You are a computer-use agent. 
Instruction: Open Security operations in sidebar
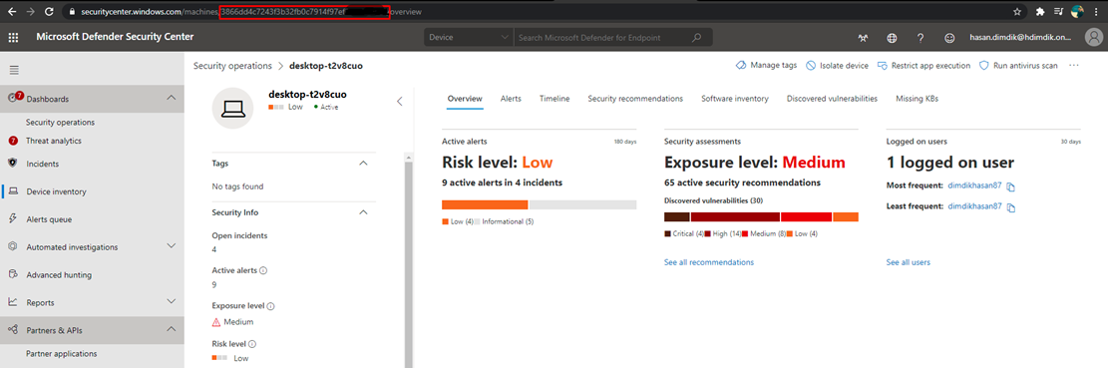[x=60, y=123]
